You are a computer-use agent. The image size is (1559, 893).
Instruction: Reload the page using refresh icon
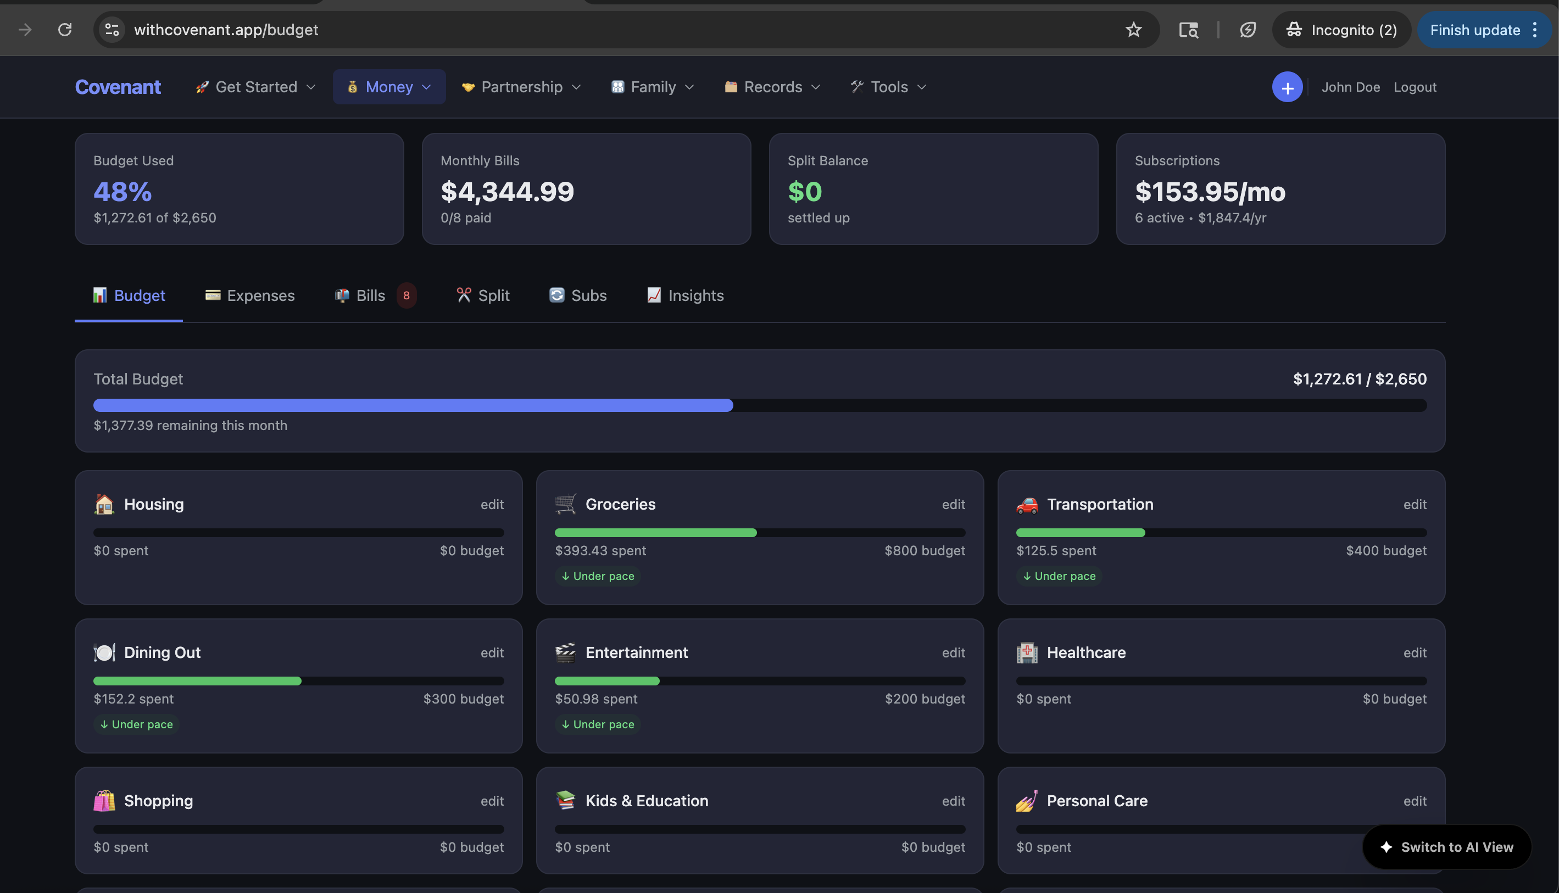point(65,30)
